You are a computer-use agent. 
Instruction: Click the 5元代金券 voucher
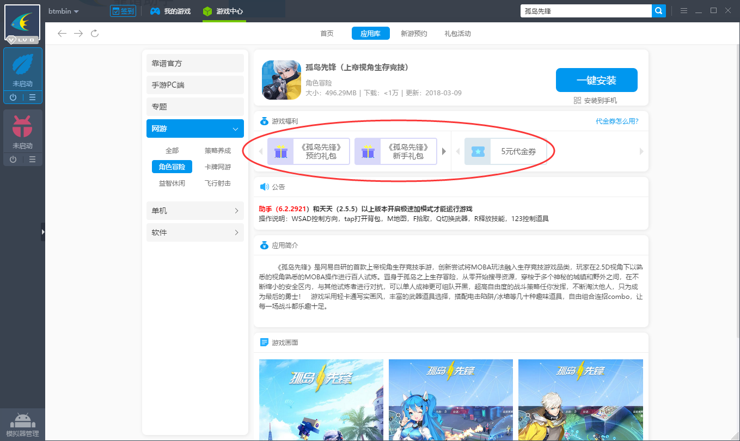click(x=506, y=151)
